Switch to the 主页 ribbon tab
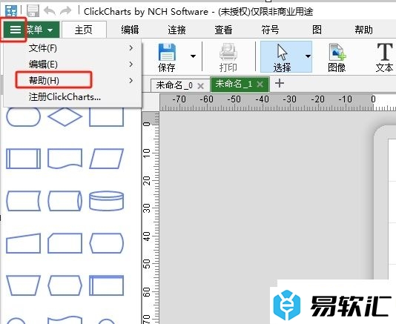396x324 pixels. click(84, 30)
